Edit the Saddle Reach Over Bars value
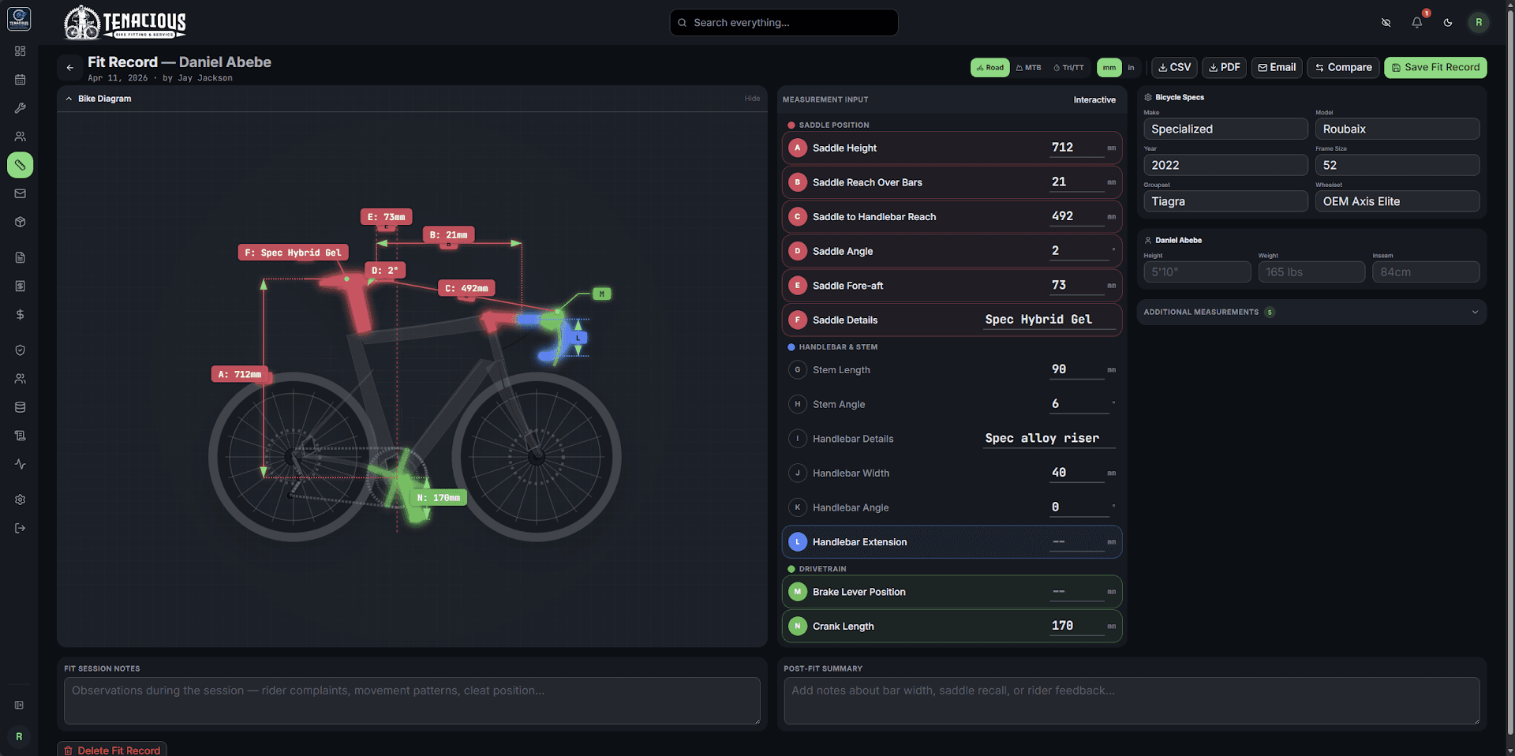Screen dimensions: 1515x756 [1077, 182]
